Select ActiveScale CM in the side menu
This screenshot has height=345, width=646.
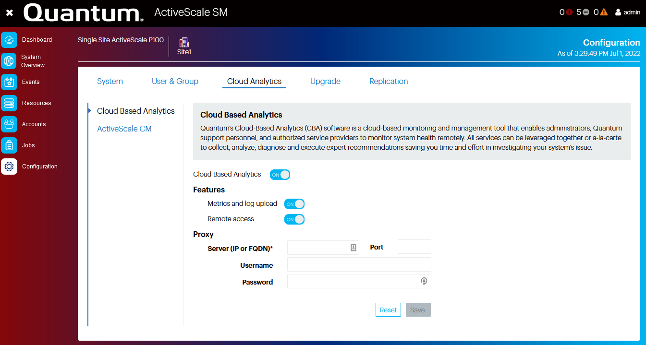[x=124, y=129]
